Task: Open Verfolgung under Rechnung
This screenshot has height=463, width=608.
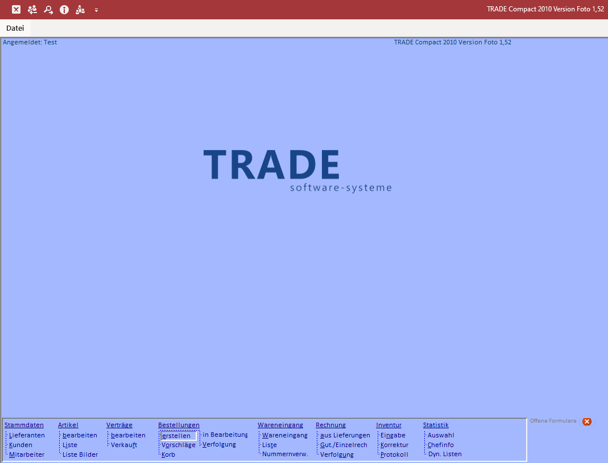Action: click(337, 454)
